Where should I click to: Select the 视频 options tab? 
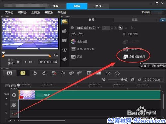(x=91, y=20)
